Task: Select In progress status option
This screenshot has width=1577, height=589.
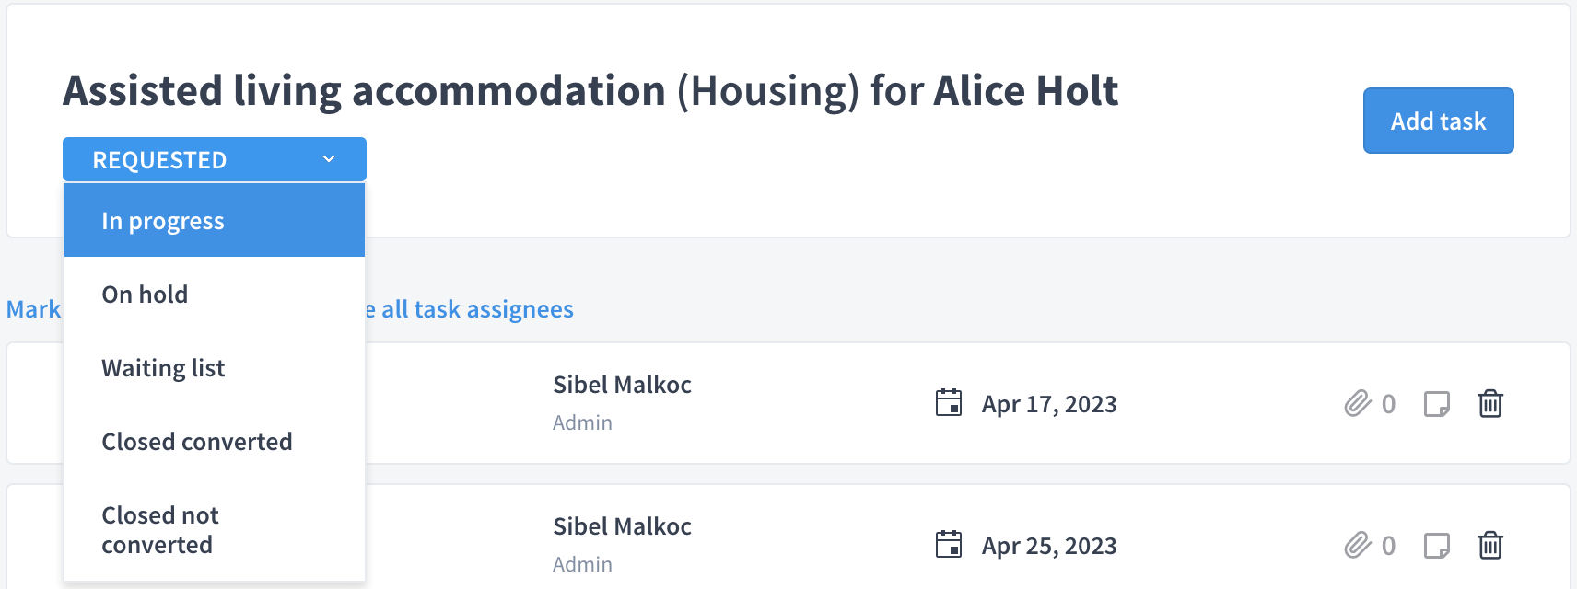Action: coord(215,220)
